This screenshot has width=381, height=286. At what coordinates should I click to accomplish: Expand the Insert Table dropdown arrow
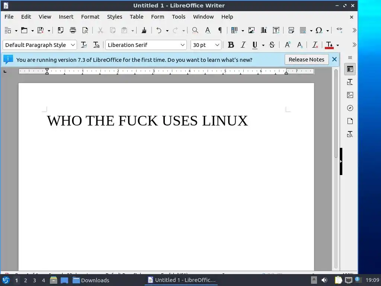pyautogui.click(x=243, y=31)
